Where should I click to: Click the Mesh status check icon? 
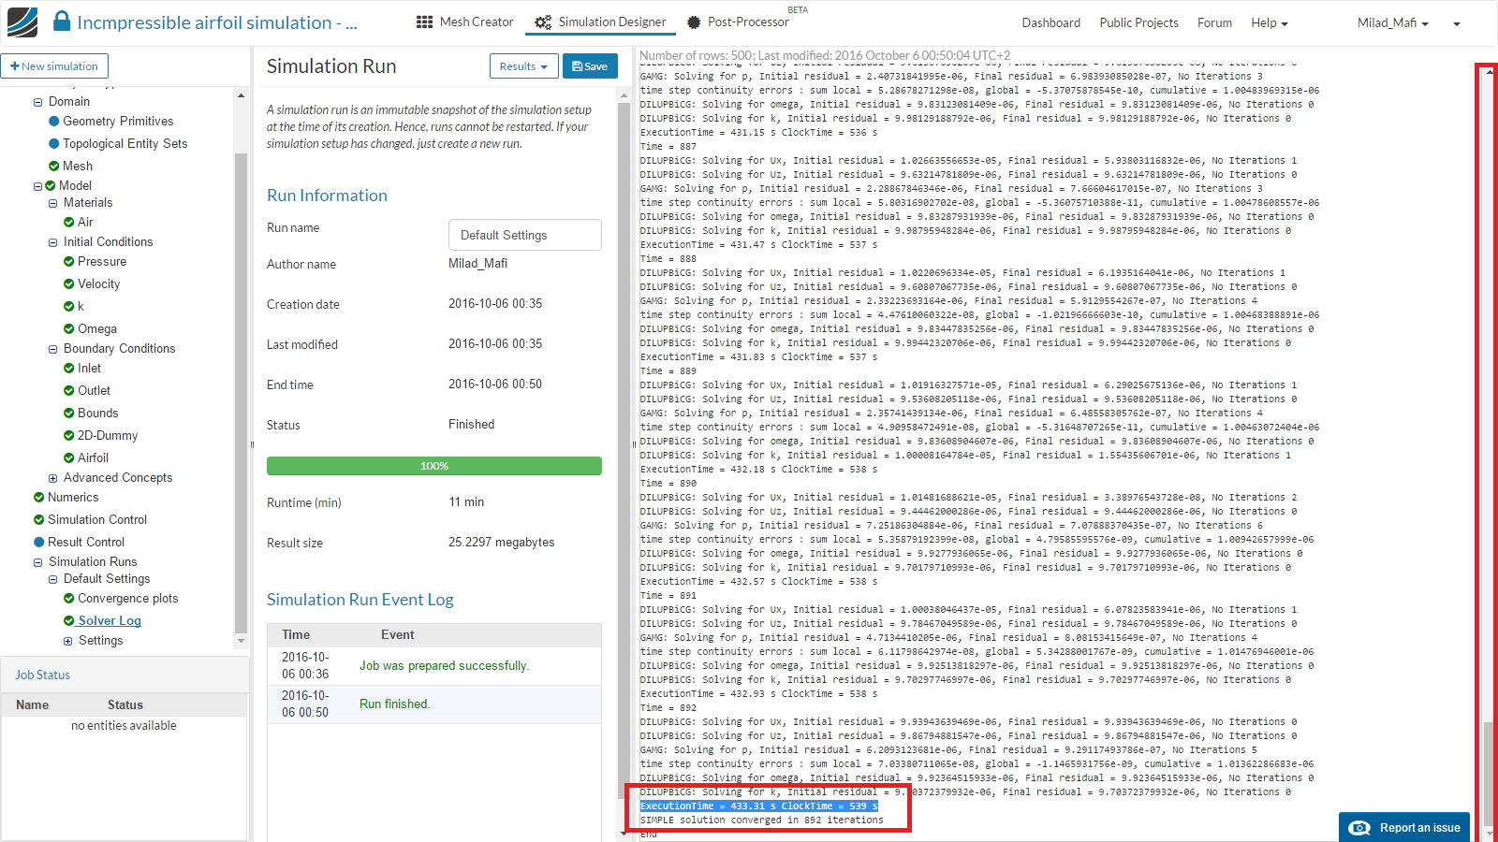click(54, 166)
